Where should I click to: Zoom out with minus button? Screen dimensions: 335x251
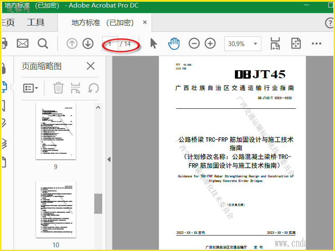tap(194, 44)
